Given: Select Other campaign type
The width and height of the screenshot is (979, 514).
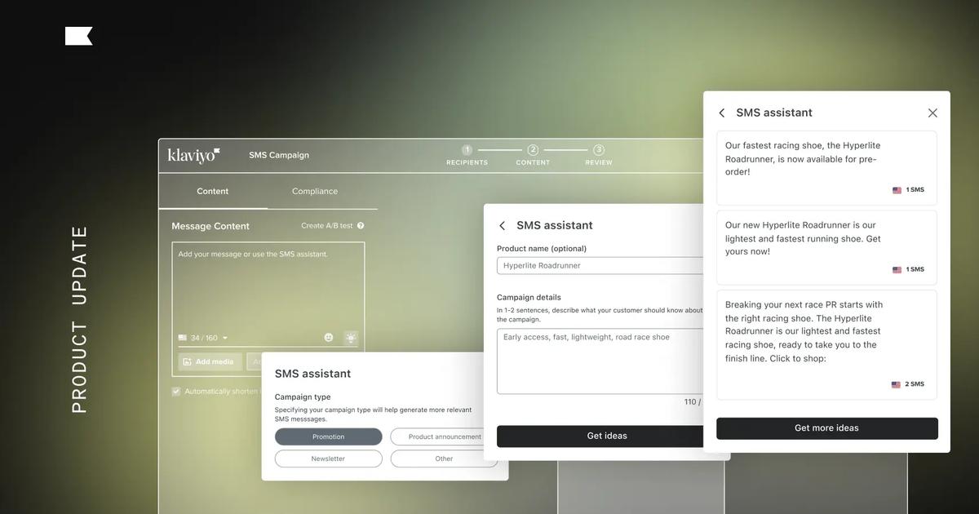Looking at the screenshot, I should [444, 459].
